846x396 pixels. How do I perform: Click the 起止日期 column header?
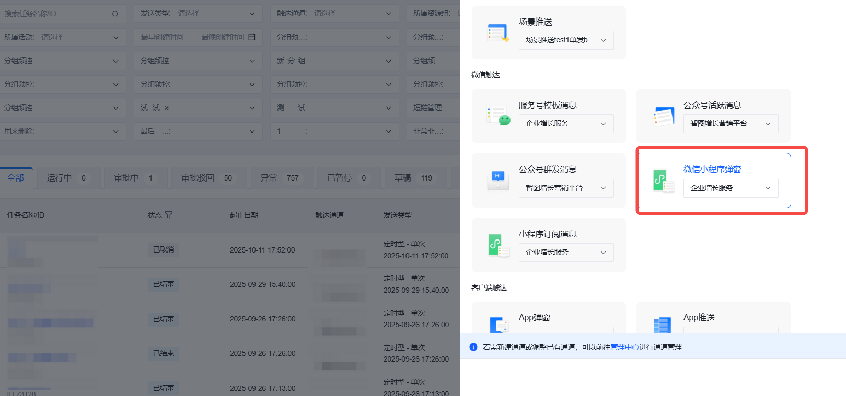point(244,215)
